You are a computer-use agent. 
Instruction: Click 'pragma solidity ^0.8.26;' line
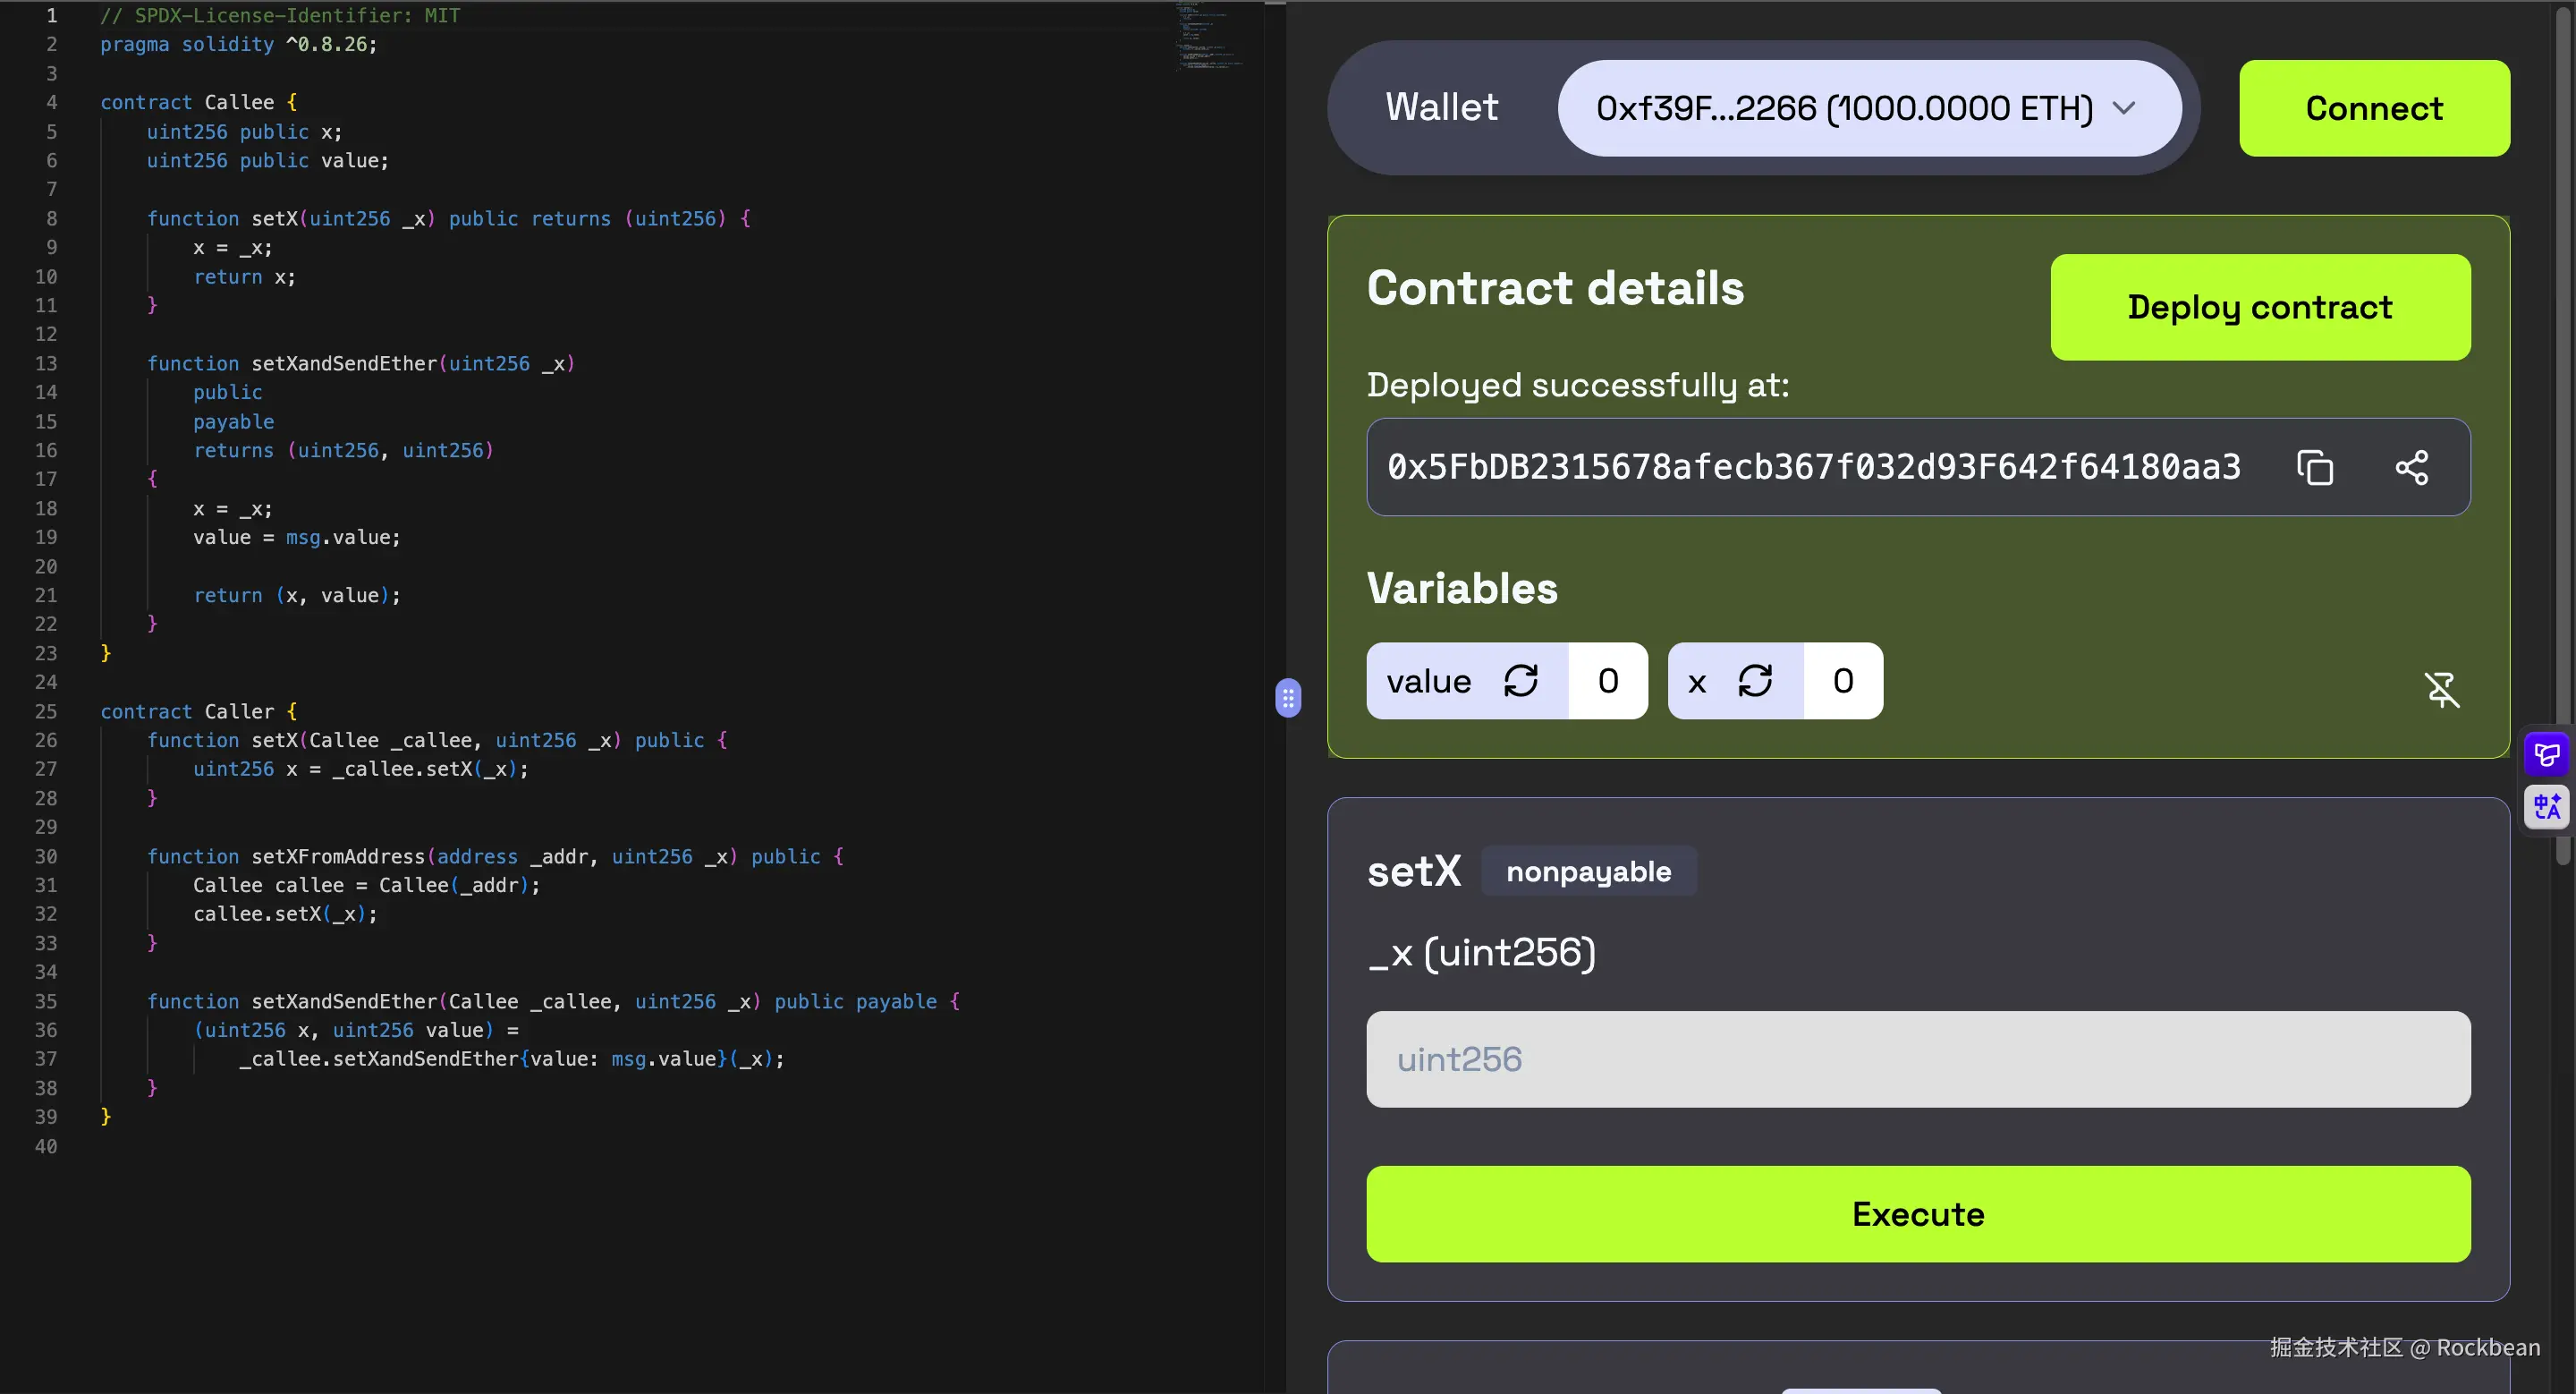(239, 44)
